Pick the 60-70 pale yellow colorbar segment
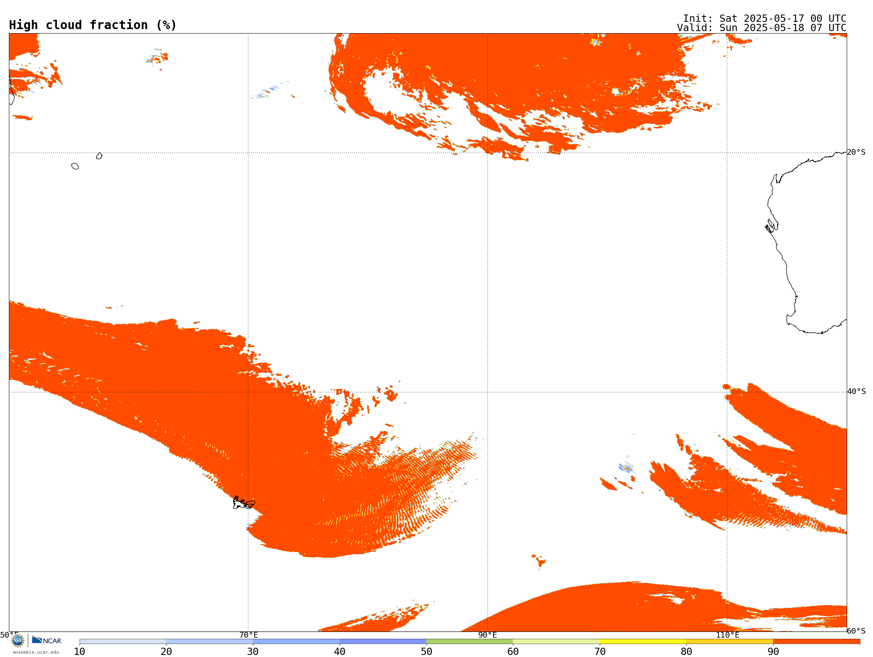The height and width of the screenshot is (657, 873). [x=556, y=642]
